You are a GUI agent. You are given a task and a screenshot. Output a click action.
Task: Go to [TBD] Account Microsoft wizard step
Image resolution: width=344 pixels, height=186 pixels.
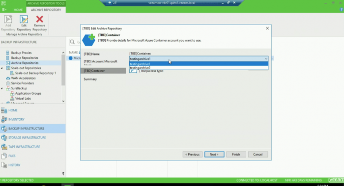[x=100, y=61]
